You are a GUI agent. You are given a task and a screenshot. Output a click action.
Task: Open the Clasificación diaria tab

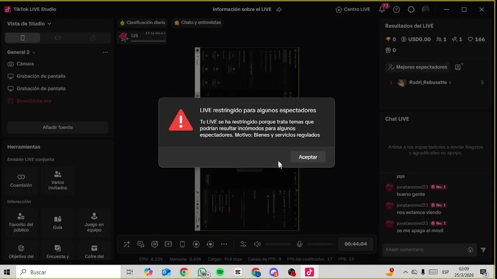142,22
